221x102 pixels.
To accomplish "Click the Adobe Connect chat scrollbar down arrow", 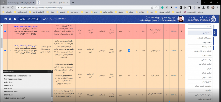I will [x=52, y=99].
